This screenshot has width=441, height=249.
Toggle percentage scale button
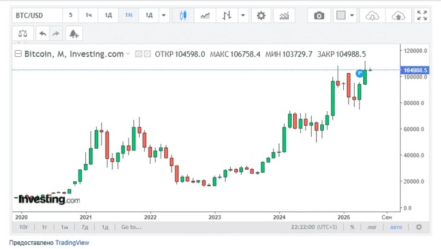pos(352,227)
